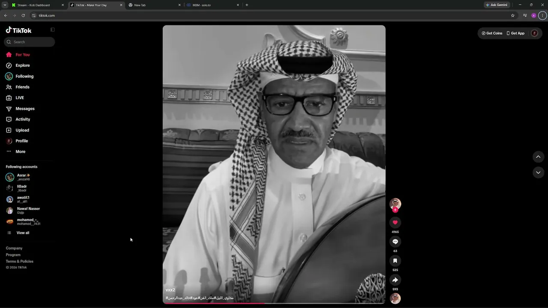Open the media controls icon in the toolbar
The image size is (548, 308).
525,15
